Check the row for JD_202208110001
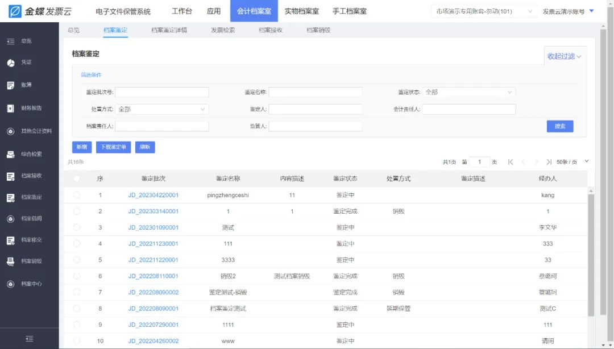The image size is (614, 349). click(x=77, y=276)
